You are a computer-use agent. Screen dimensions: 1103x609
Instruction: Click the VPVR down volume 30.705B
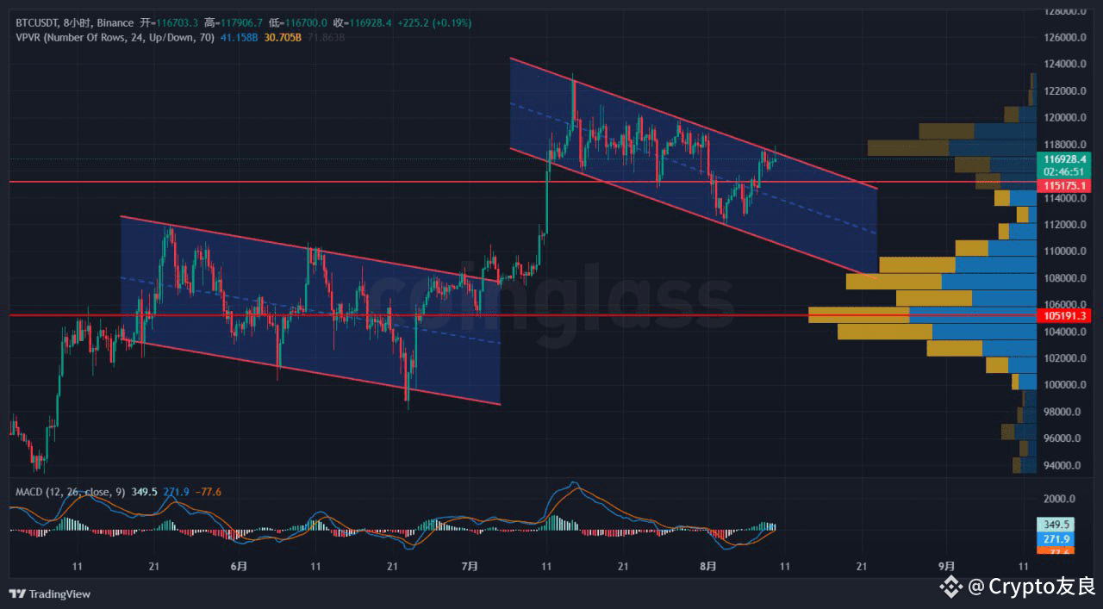[283, 37]
